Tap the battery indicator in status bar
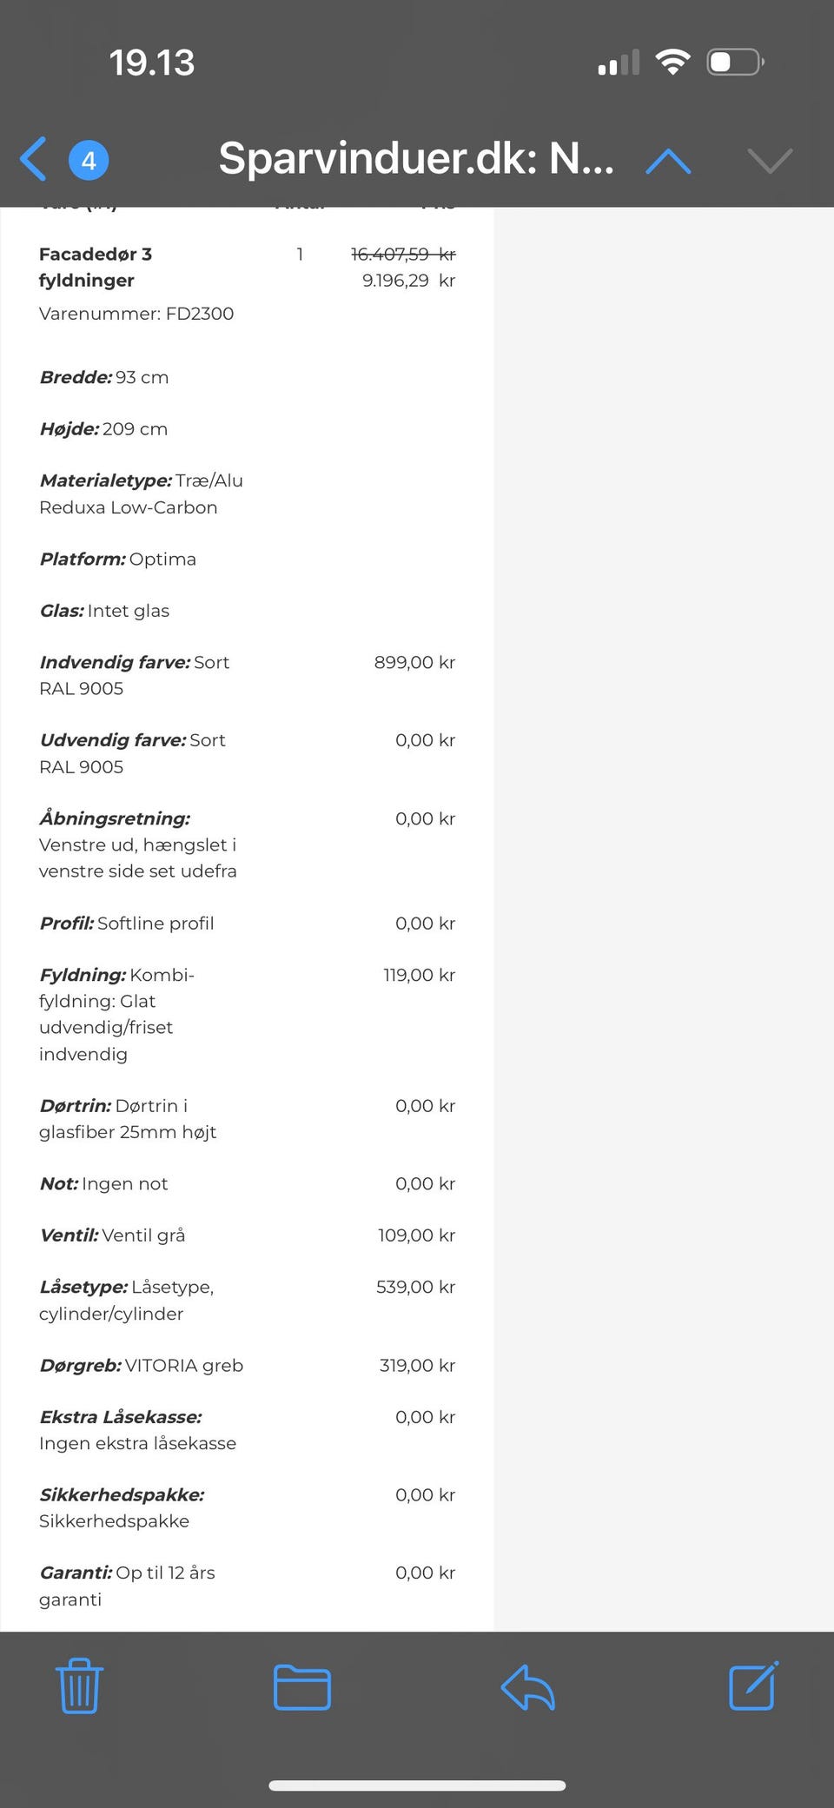This screenshot has width=834, height=1808. [735, 62]
